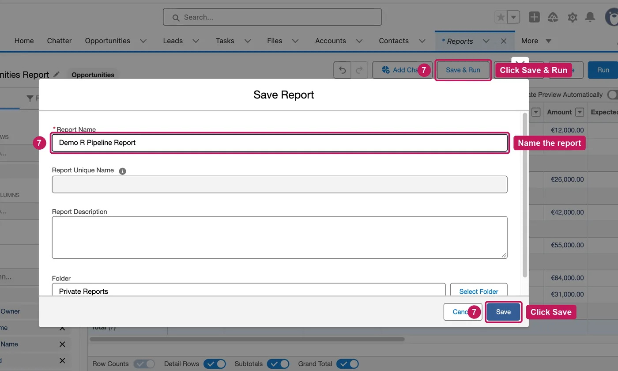The height and width of the screenshot is (371, 618).
Task: Click the info icon beside Report Unique Name
Action: point(122,171)
